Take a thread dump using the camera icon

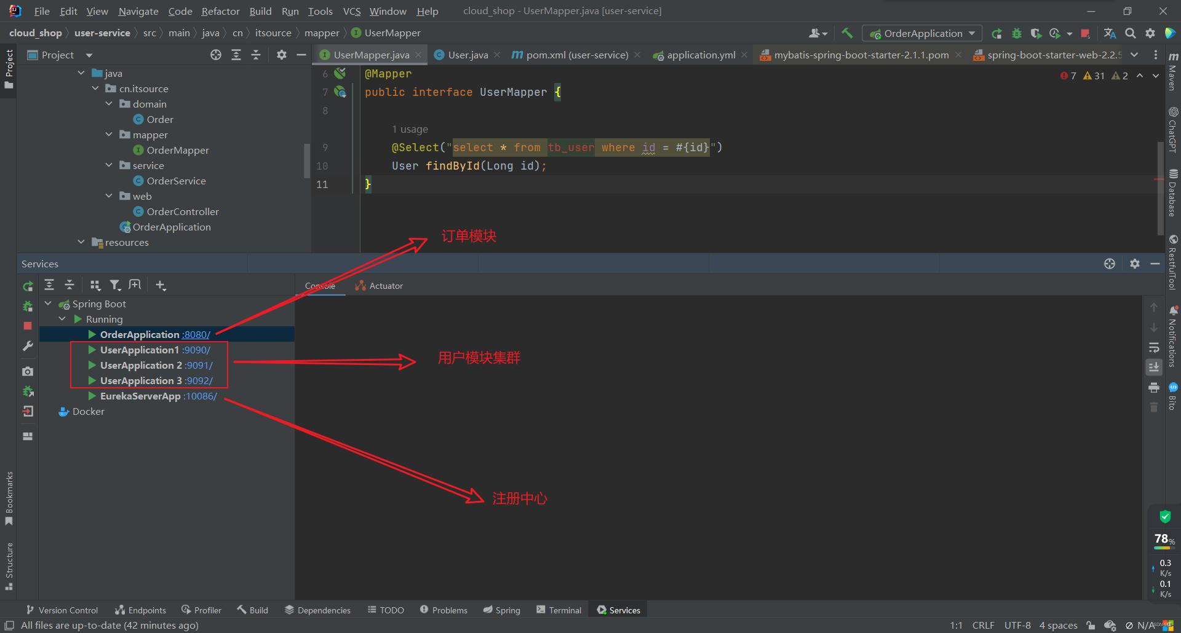28,371
